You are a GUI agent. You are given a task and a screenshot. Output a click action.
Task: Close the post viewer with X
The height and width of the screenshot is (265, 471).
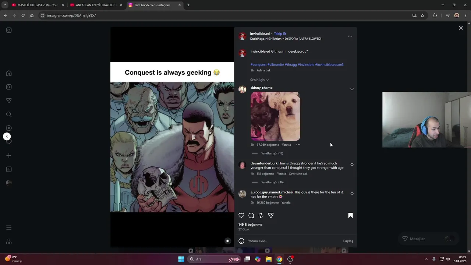tap(460, 28)
